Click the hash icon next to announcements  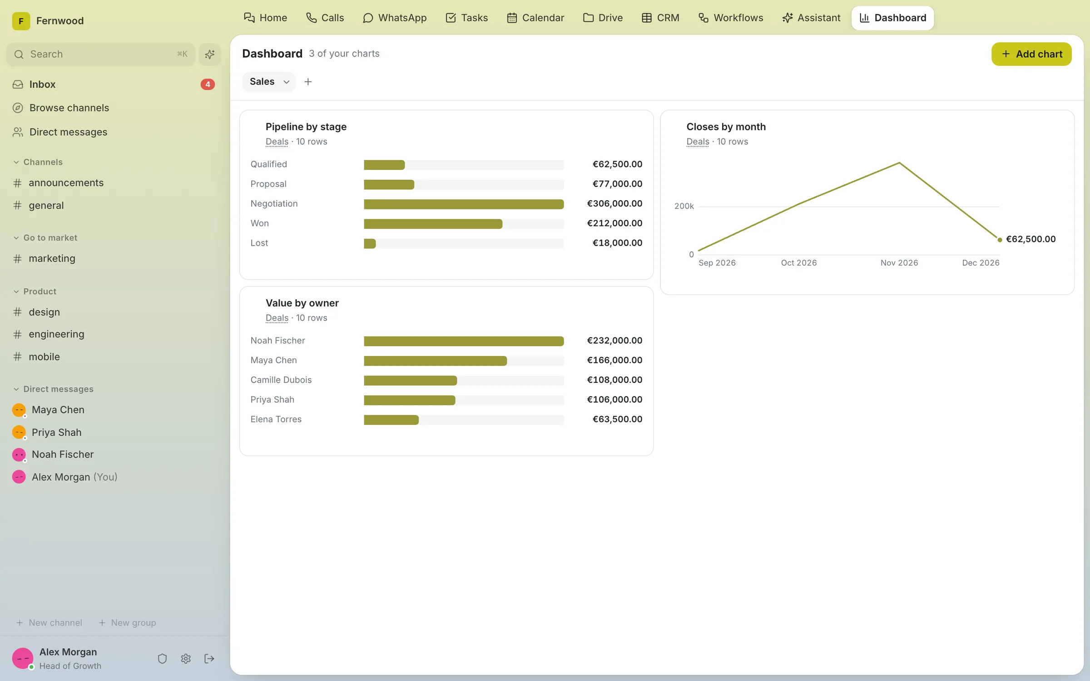18,183
